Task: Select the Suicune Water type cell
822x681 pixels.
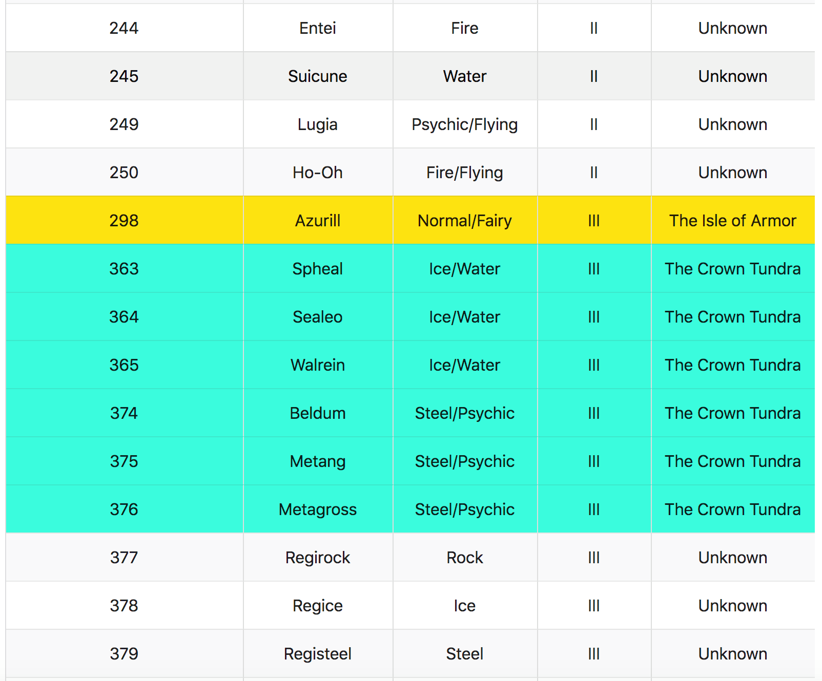Action: coord(465,76)
